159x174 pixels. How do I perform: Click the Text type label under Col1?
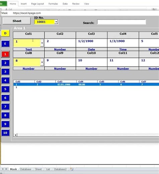[x=29, y=49]
